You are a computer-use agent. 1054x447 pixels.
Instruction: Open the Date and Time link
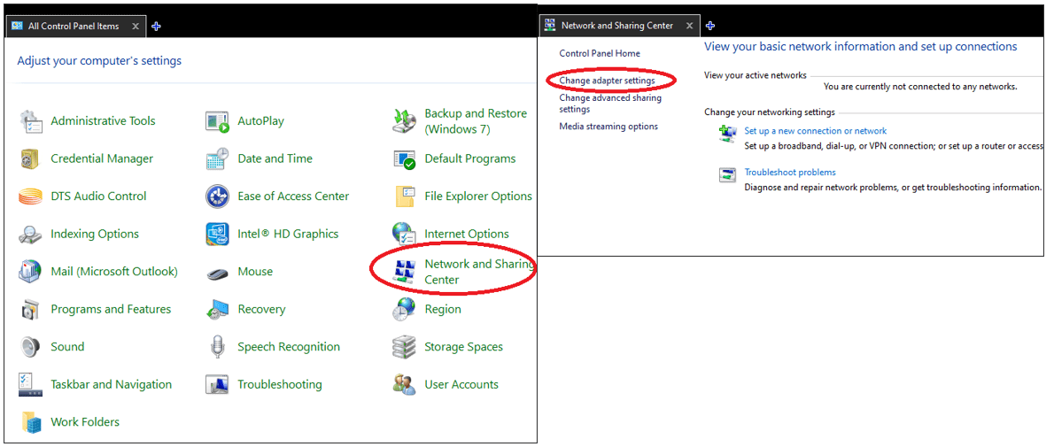point(275,158)
